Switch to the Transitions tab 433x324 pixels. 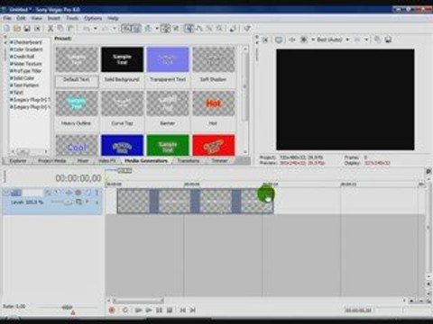tap(189, 161)
